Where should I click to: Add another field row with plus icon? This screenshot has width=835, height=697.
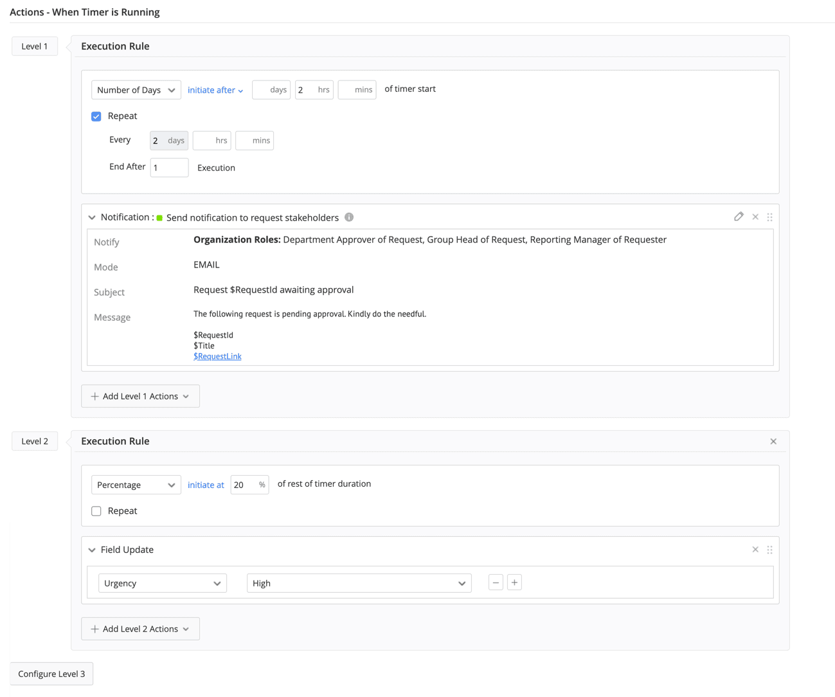click(x=514, y=583)
